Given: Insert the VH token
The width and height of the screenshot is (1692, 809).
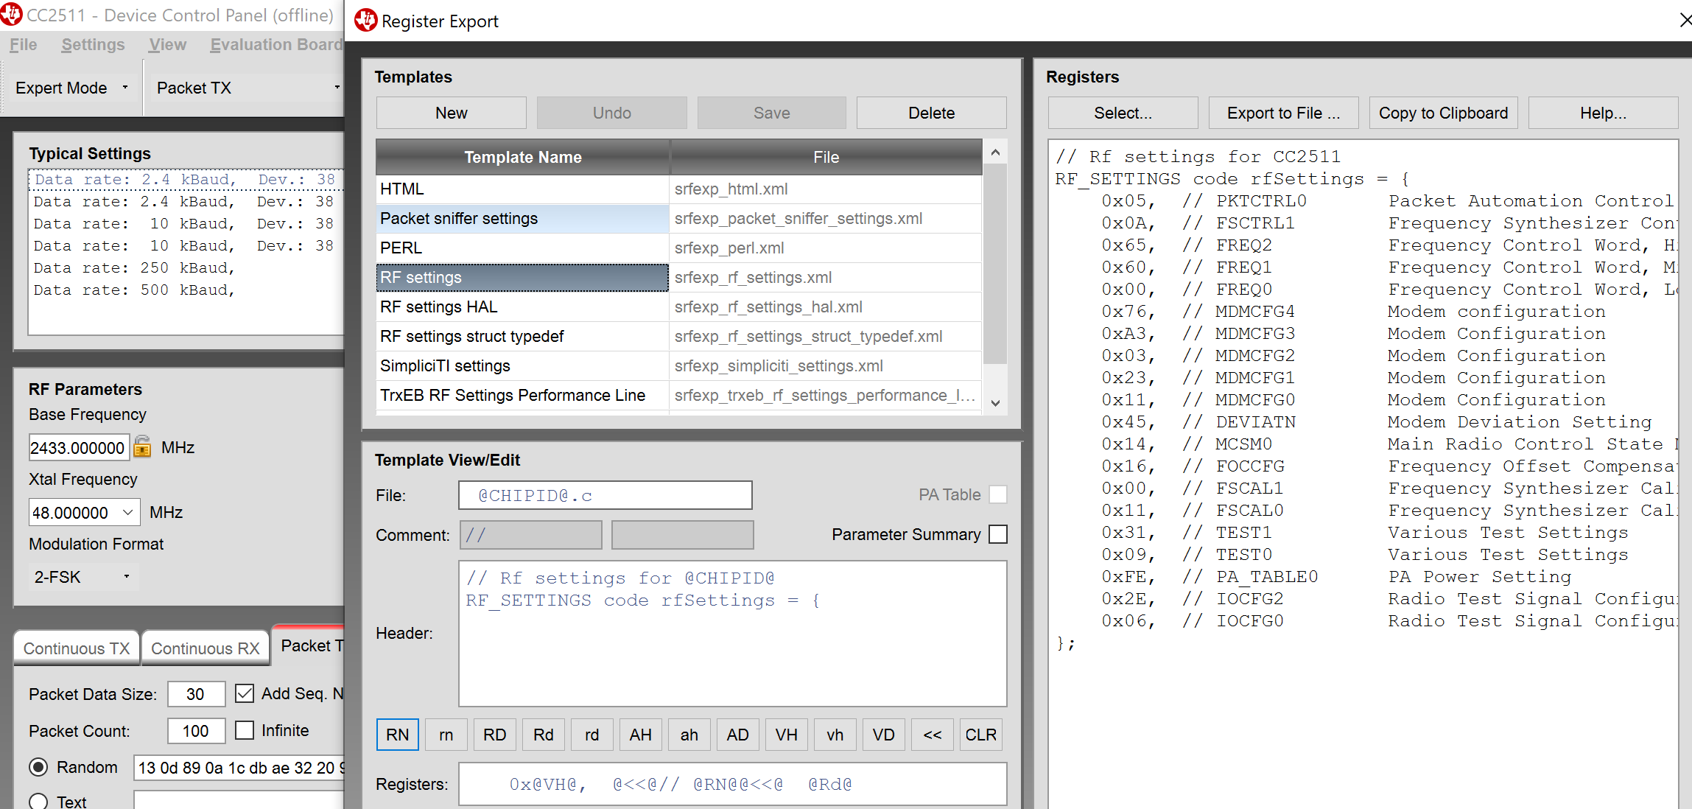Looking at the screenshot, I should point(787,735).
